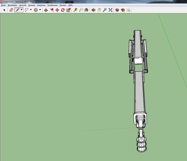Image resolution: width=187 pixels, height=161 pixels.
Task: Open the Fenster menu
Action: pos(63,5)
